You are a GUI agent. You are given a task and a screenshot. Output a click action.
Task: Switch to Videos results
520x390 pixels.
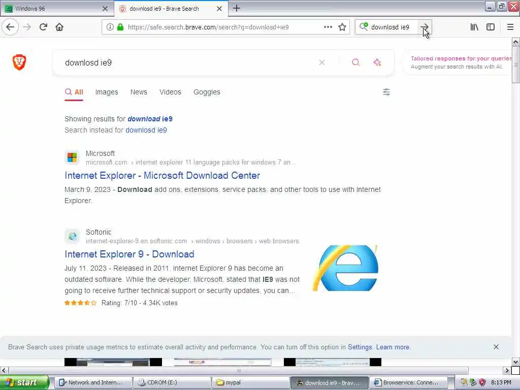pos(170,92)
